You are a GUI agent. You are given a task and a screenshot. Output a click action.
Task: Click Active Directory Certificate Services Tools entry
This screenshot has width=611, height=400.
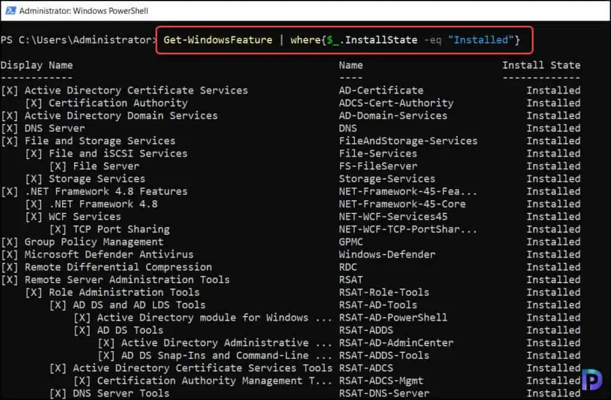pos(203,368)
